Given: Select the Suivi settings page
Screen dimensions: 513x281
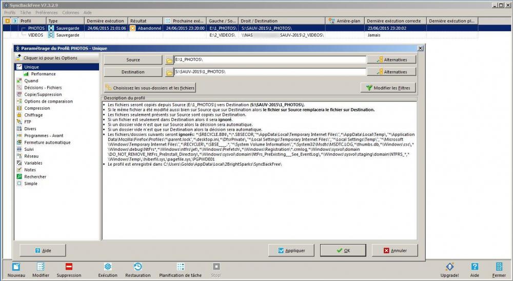Looking at the screenshot, I should pos(29,149).
